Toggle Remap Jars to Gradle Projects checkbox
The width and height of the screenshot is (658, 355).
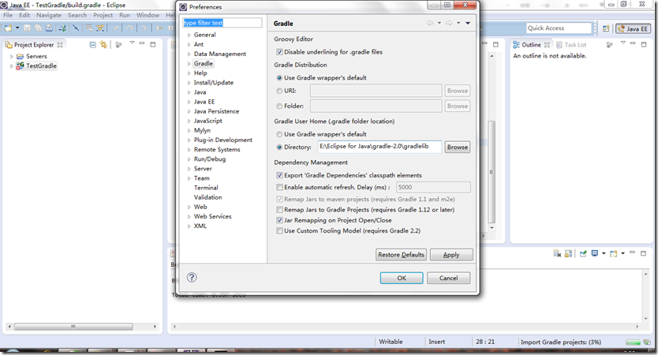point(279,210)
